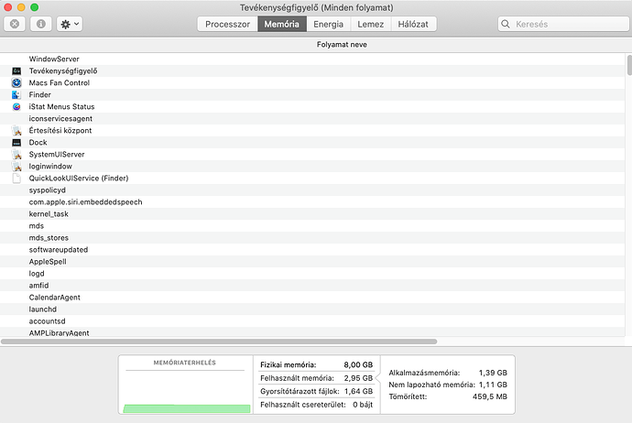The width and height of the screenshot is (632, 423).
Task: Click the Finder process icon
Action: (x=16, y=94)
